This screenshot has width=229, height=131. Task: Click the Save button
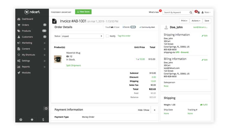click(207, 21)
